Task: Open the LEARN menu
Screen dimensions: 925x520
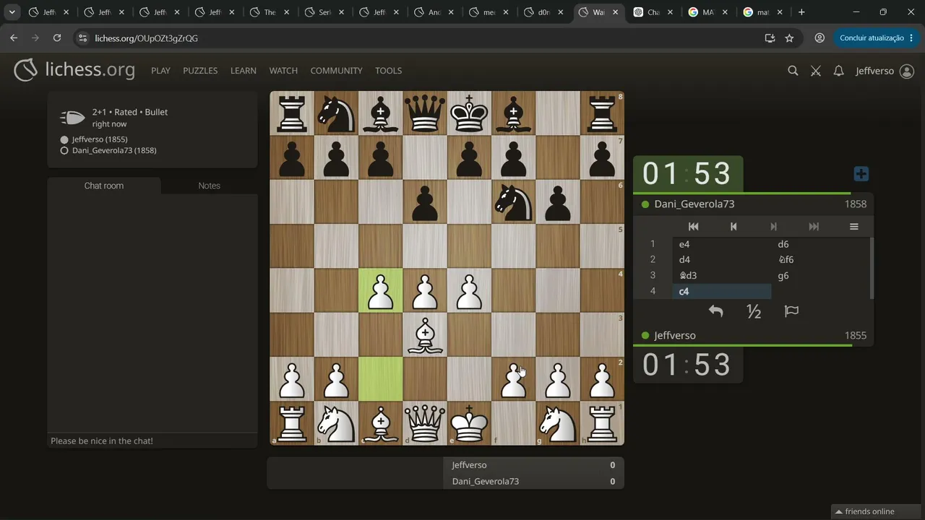Action: point(244,71)
